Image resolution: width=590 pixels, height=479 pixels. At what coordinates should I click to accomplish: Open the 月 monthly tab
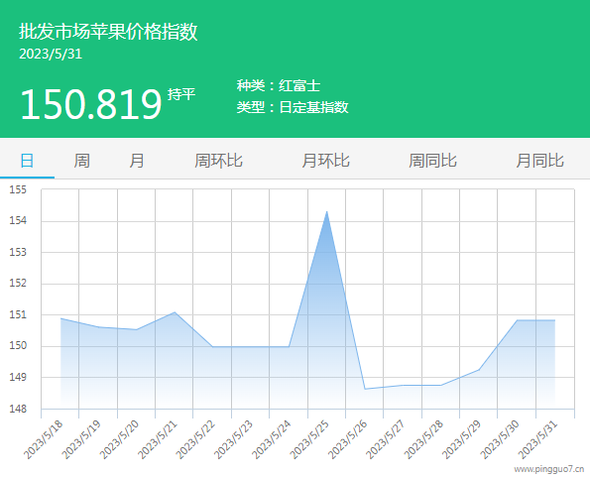coord(137,161)
